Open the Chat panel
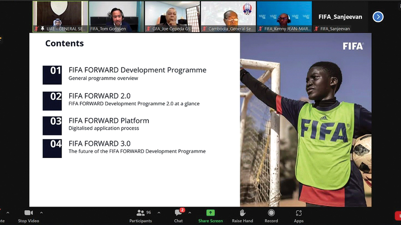This screenshot has height=225, width=401. pyautogui.click(x=178, y=213)
